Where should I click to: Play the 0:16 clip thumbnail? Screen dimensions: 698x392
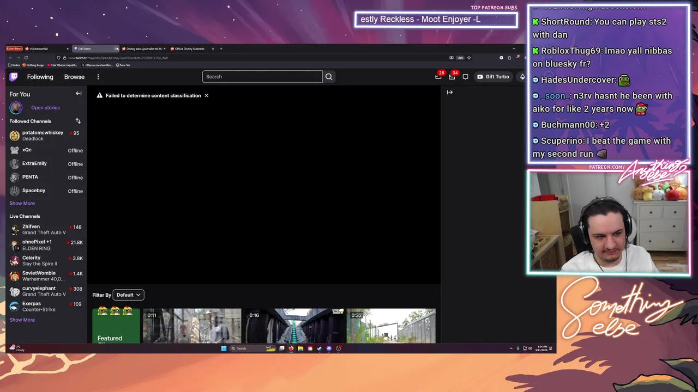click(x=294, y=326)
